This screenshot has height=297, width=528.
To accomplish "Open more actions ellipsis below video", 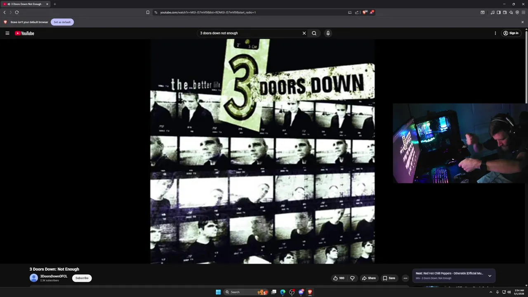I will point(405,278).
